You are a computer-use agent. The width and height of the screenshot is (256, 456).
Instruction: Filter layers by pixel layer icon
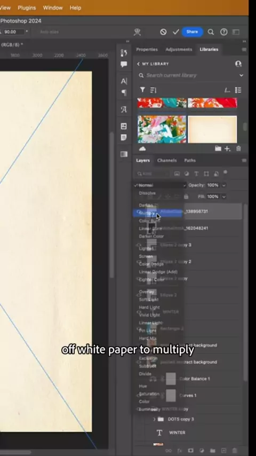(x=177, y=174)
